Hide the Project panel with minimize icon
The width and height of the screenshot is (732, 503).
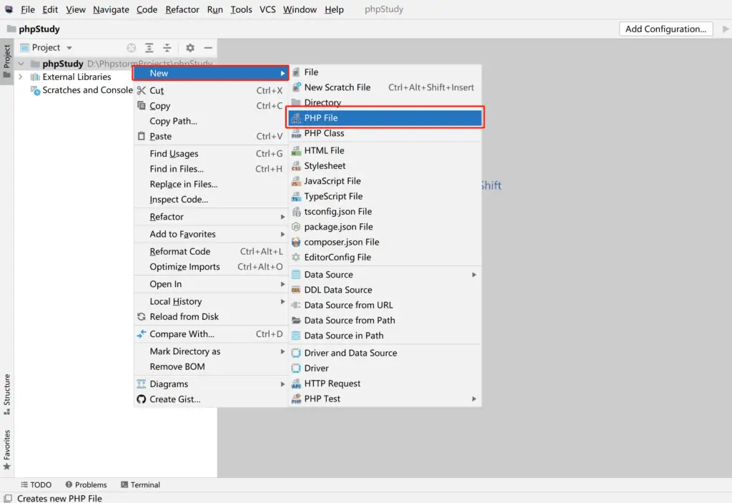pyautogui.click(x=208, y=48)
